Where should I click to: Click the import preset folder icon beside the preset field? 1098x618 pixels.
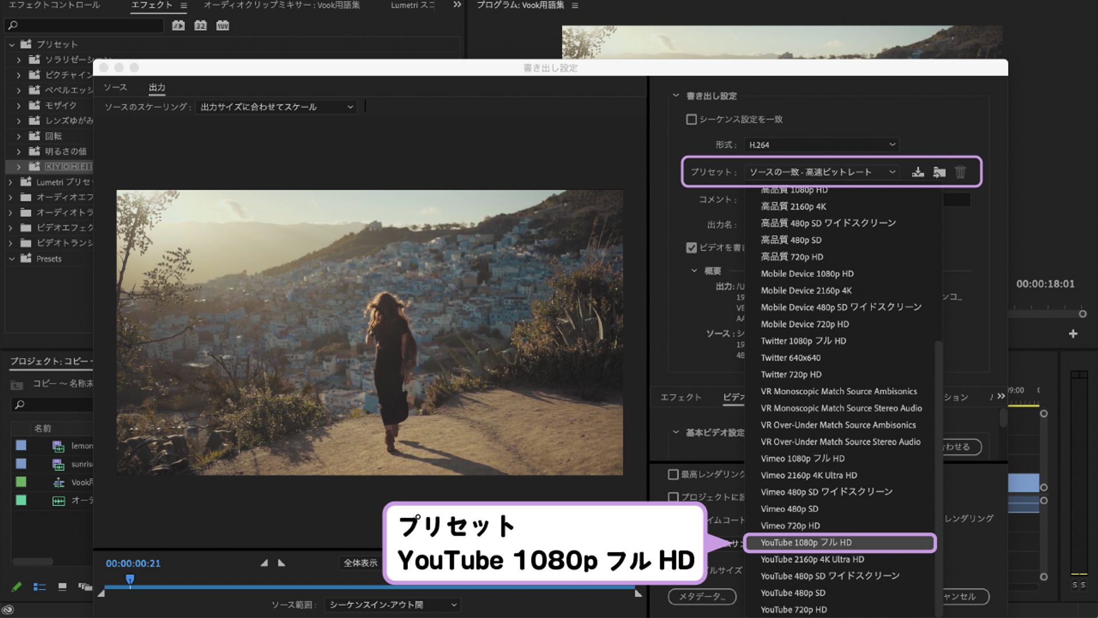coord(940,172)
